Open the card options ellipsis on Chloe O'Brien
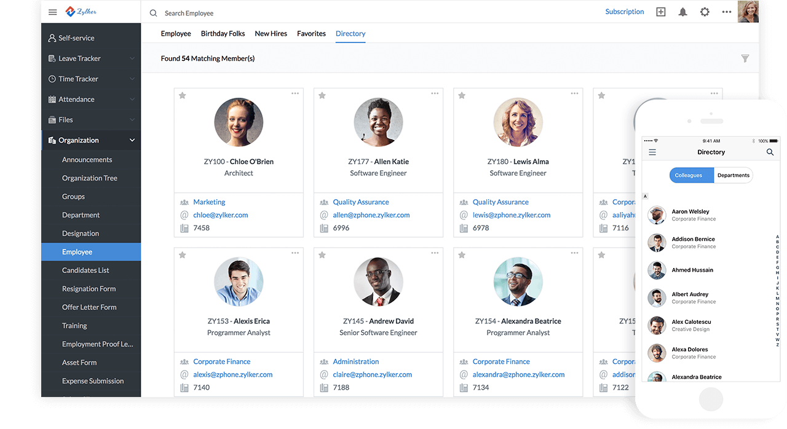The width and height of the screenshot is (787, 429). pyautogui.click(x=295, y=93)
